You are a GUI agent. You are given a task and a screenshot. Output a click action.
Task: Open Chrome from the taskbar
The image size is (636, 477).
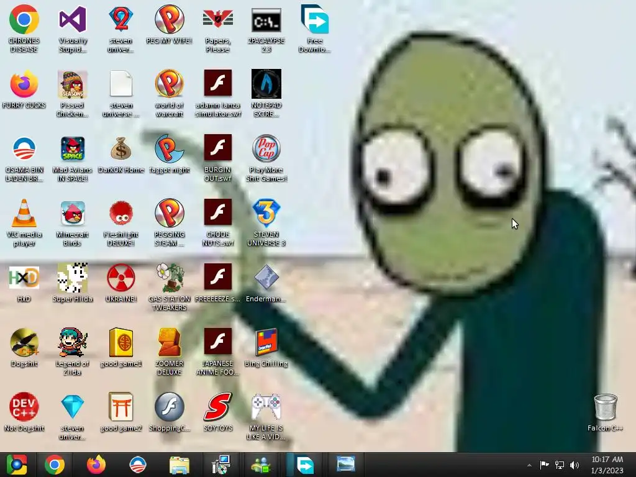(55, 465)
